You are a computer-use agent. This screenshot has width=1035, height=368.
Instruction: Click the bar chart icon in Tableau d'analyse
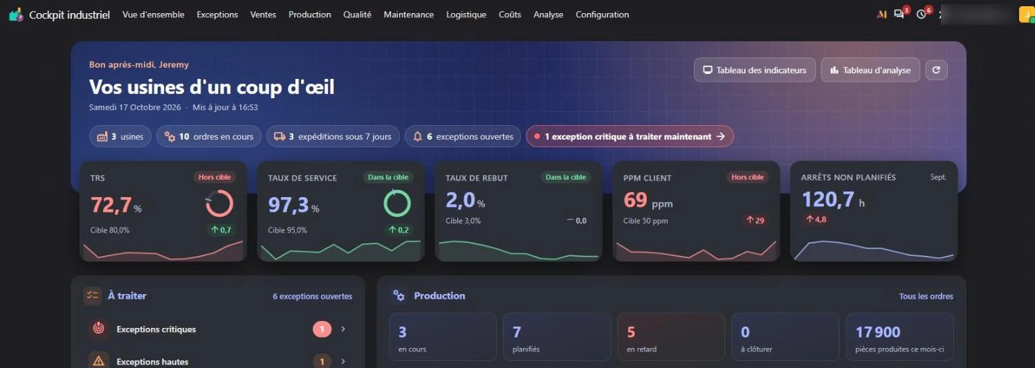point(834,70)
